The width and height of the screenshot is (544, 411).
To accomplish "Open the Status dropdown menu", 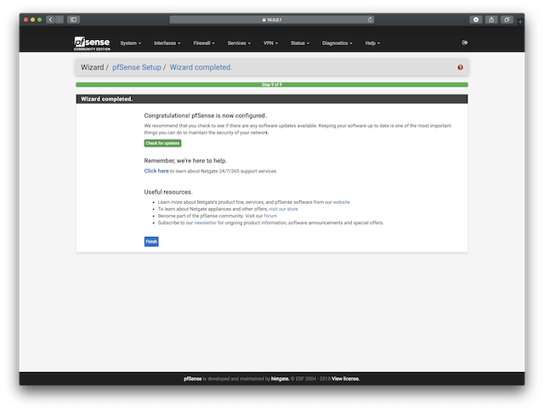I will 300,43.
